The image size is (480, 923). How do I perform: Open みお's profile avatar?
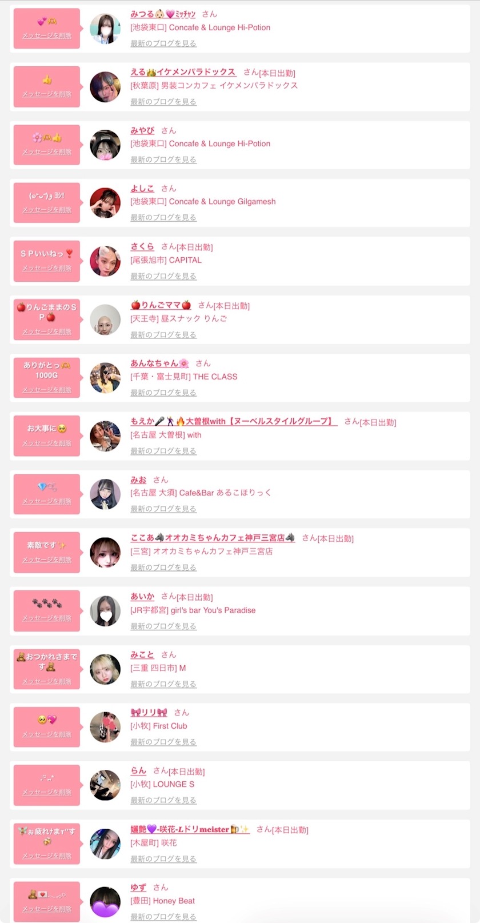tap(105, 494)
